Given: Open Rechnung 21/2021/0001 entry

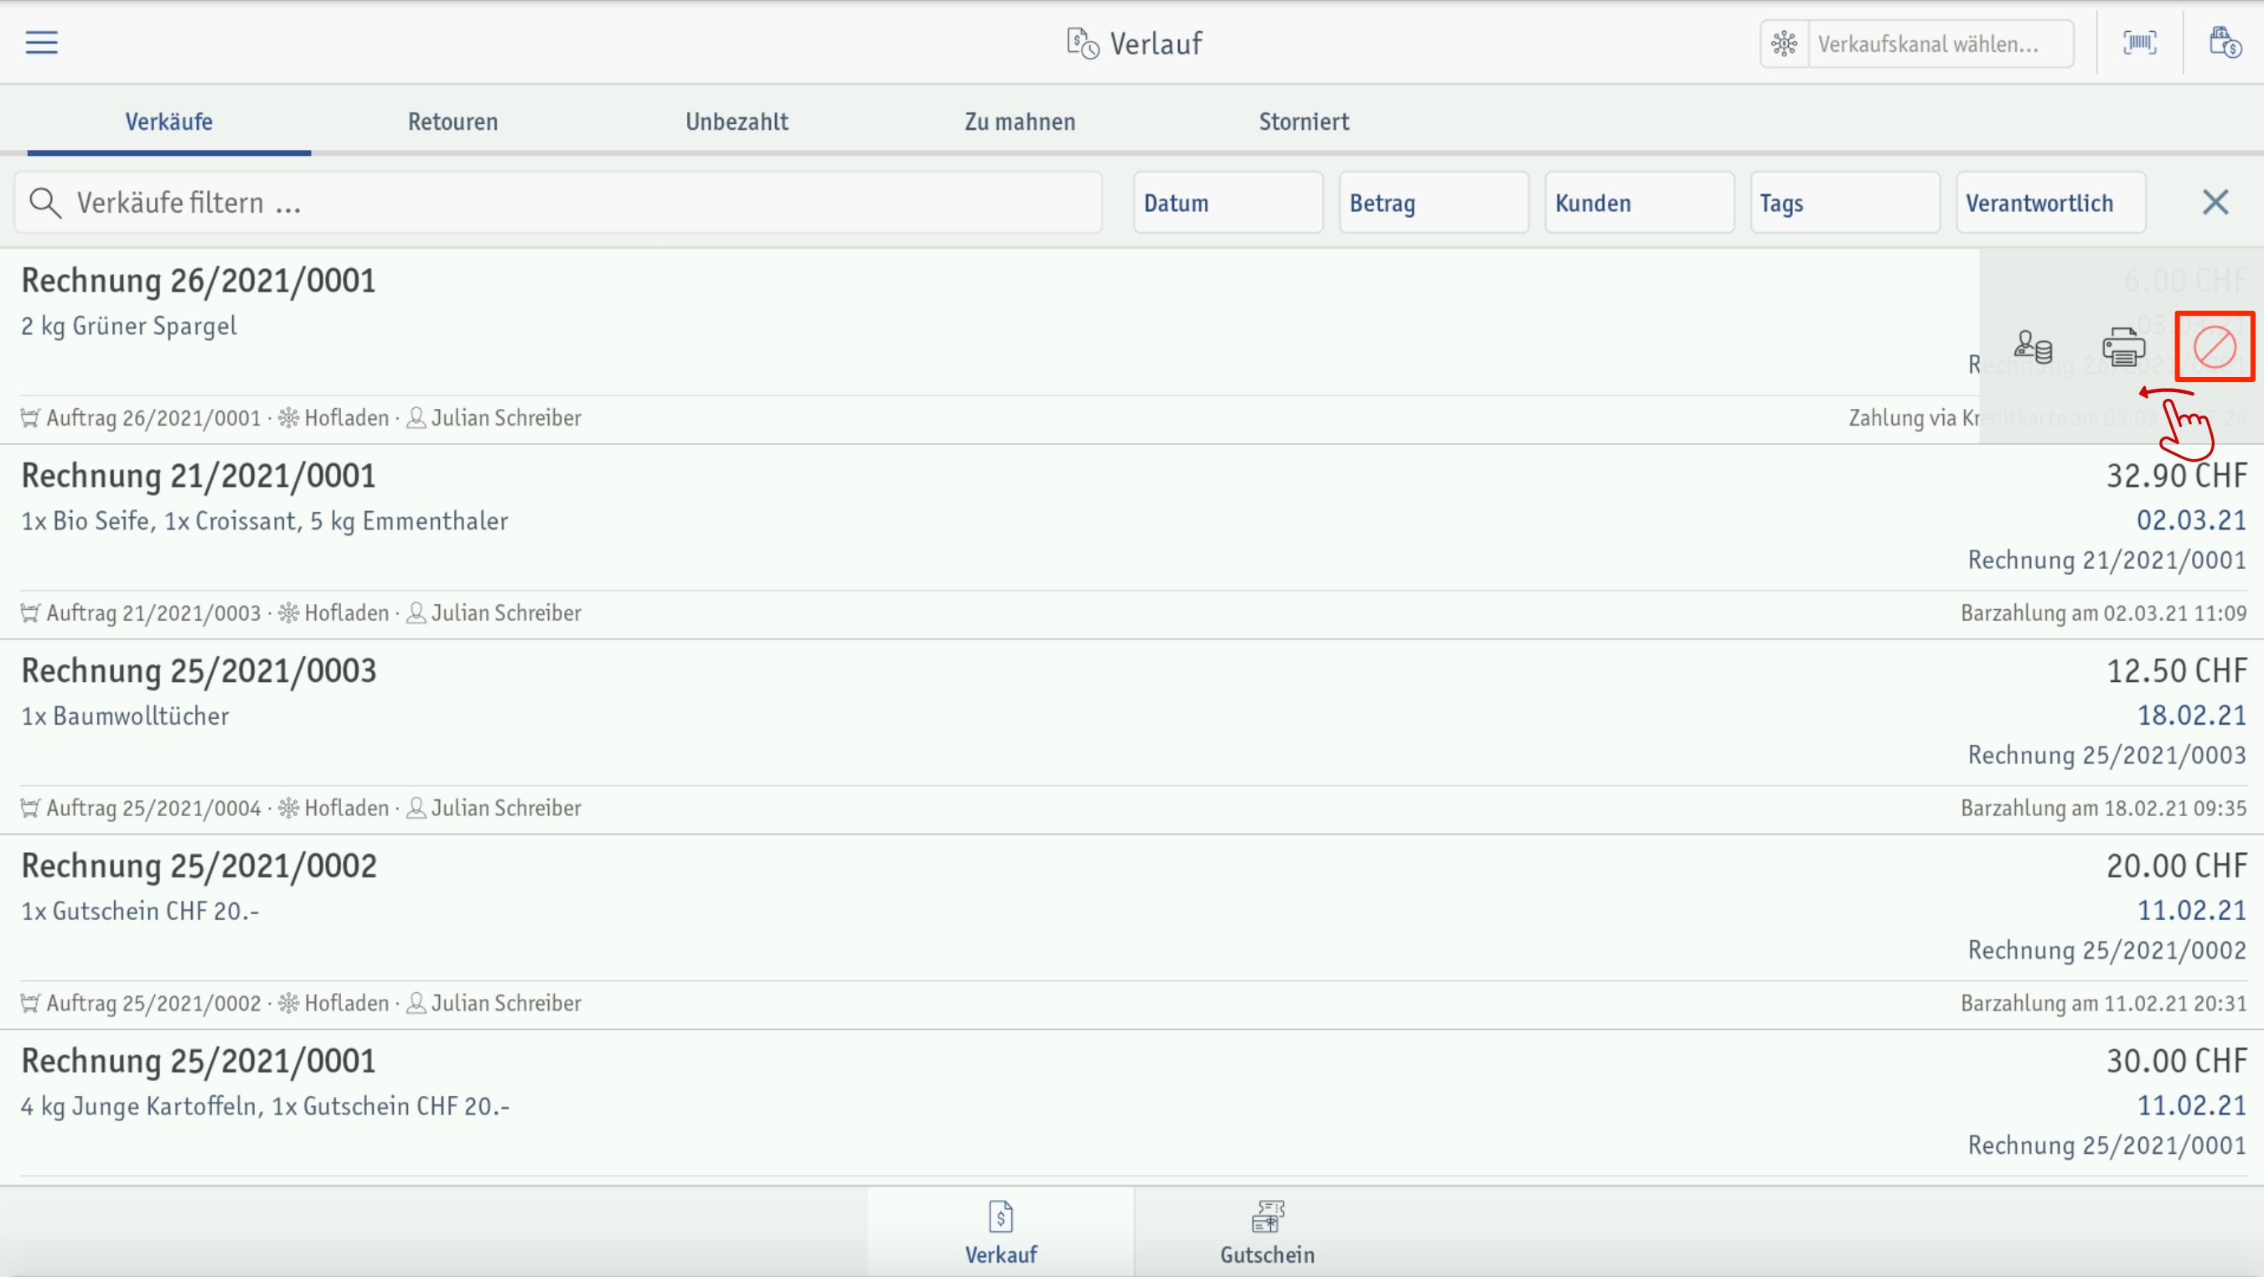Looking at the screenshot, I should [x=1132, y=541].
